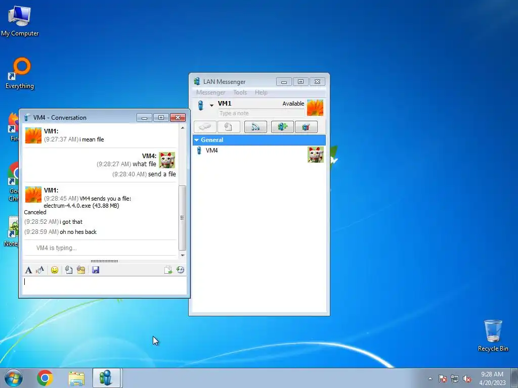The width and height of the screenshot is (518, 388).
Task: Send a folder with the paperclip folder icon
Action: [x=81, y=270]
